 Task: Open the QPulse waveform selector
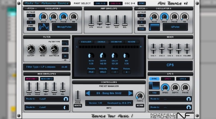click(175, 27)
